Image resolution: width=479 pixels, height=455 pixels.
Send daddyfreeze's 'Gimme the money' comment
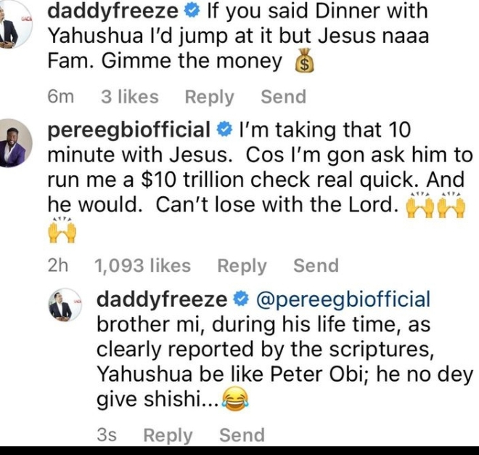tap(283, 97)
